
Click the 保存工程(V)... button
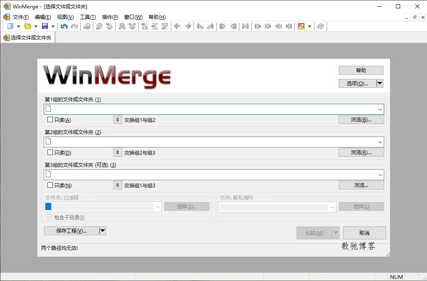tap(71, 231)
